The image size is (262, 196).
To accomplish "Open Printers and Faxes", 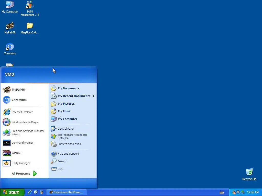I will point(73,144).
